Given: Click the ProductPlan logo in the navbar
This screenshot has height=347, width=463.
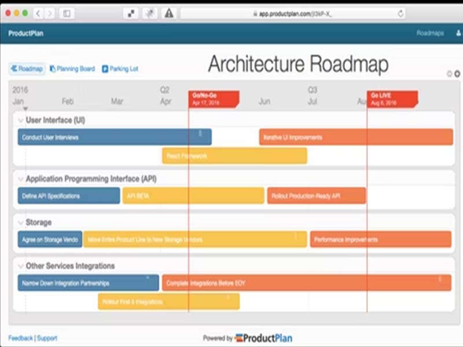Looking at the screenshot, I should click(x=27, y=34).
